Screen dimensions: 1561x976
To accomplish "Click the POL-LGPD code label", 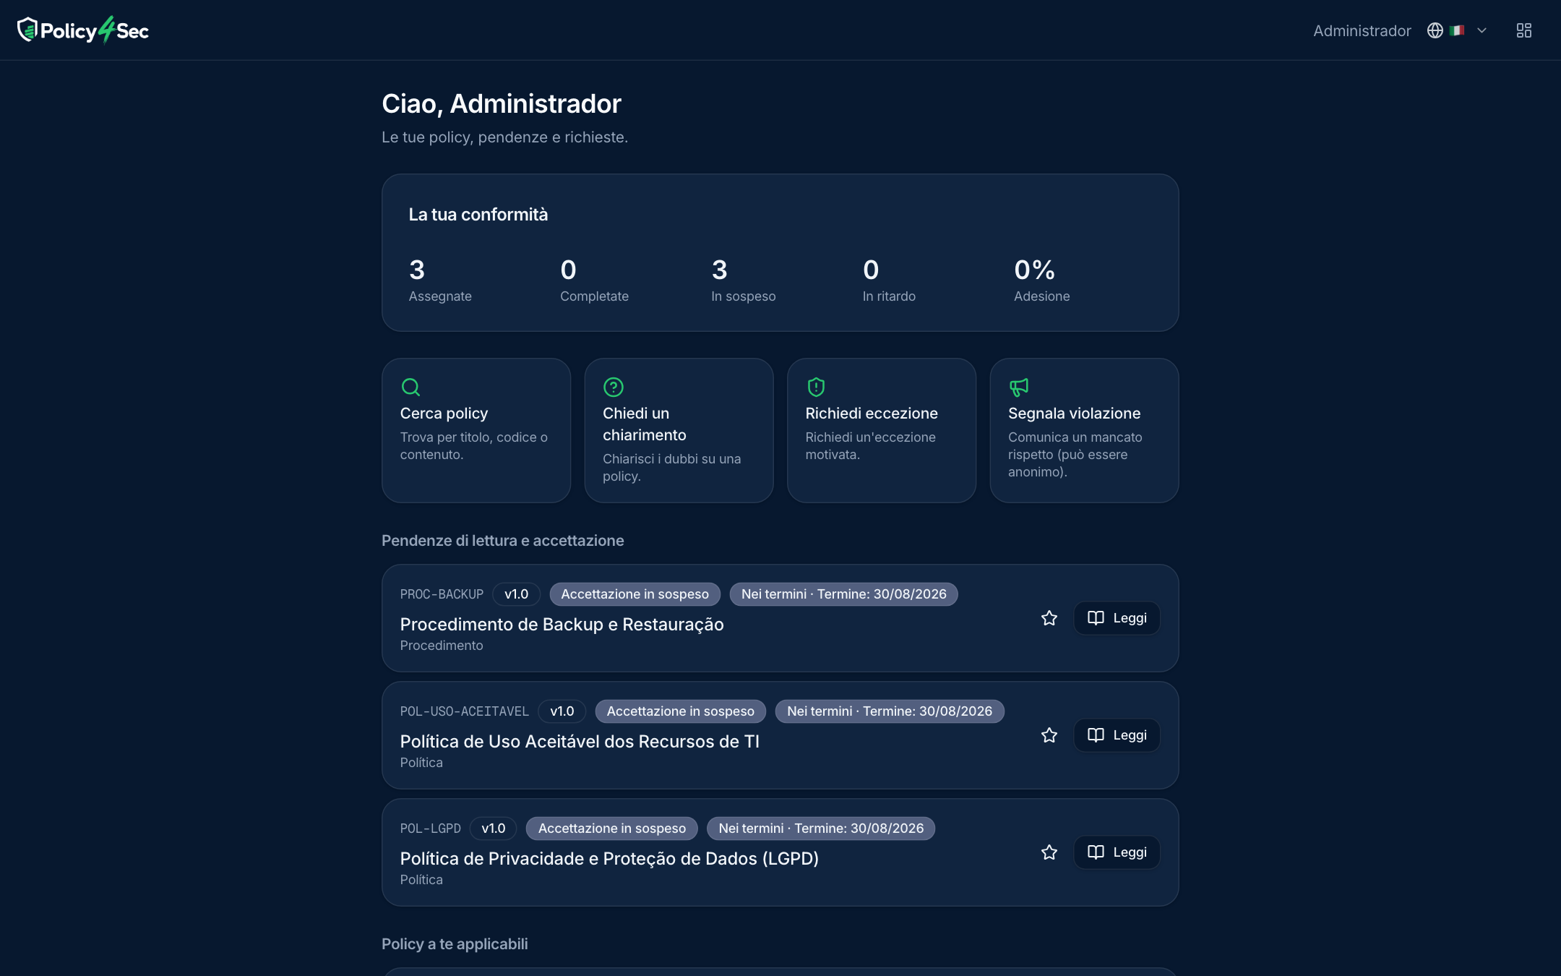I will 431,829.
